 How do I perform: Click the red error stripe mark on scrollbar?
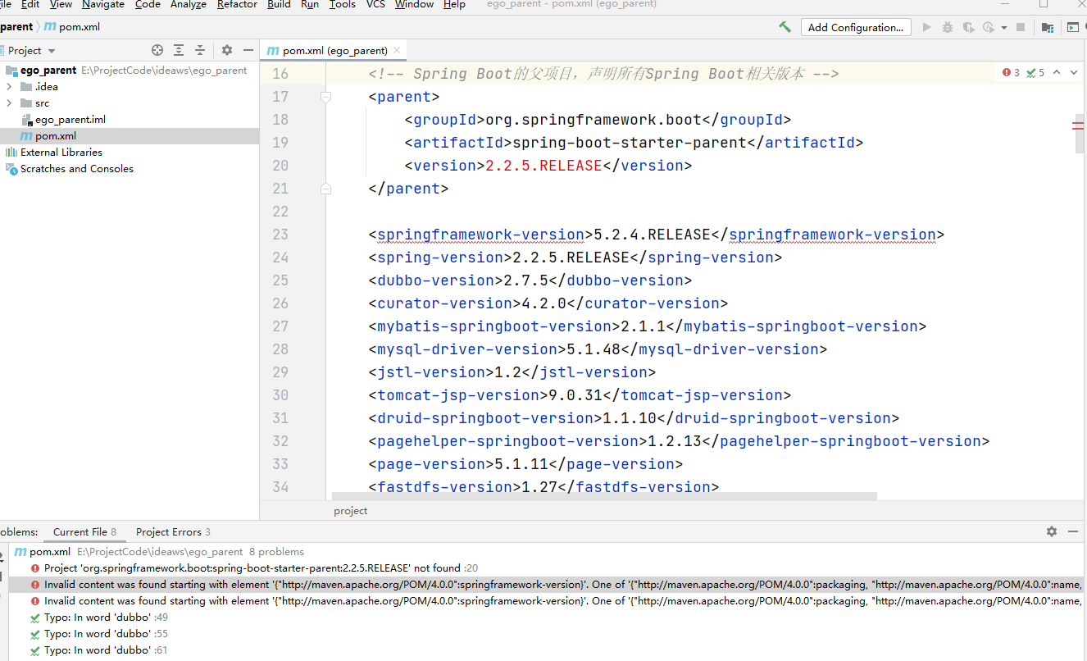pos(1078,125)
